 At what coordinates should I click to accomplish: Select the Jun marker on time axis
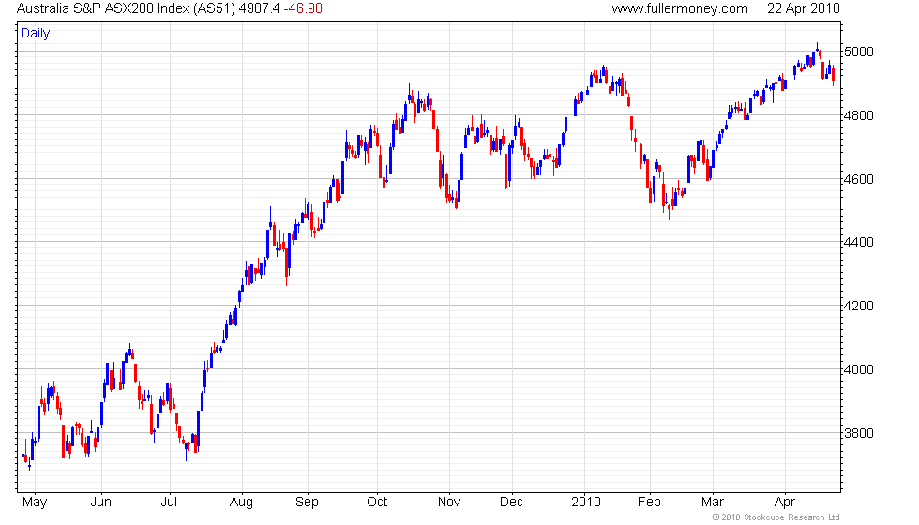pyautogui.click(x=101, y=502)
